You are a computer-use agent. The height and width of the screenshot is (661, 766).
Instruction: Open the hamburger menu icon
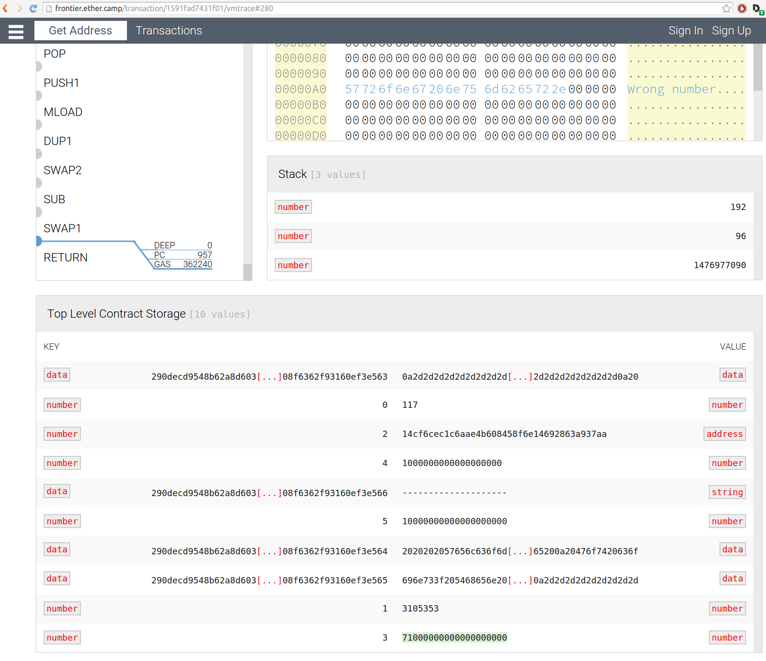click(16, 32)
